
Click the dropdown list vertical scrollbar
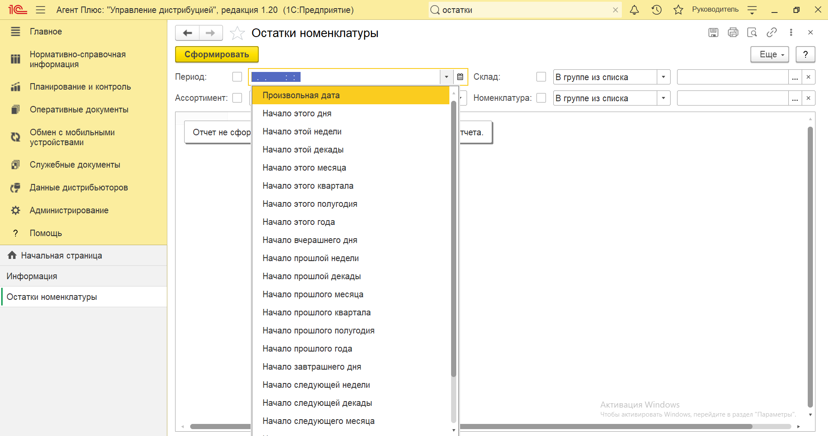(453, 239)
